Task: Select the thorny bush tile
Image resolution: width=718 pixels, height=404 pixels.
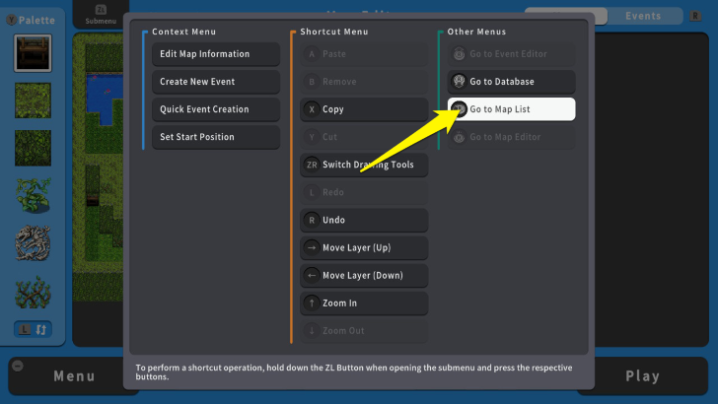Action: (33, 291)
